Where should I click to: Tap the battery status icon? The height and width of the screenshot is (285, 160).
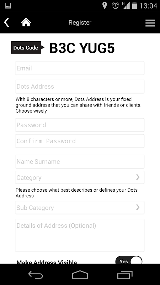click(134, 5)
